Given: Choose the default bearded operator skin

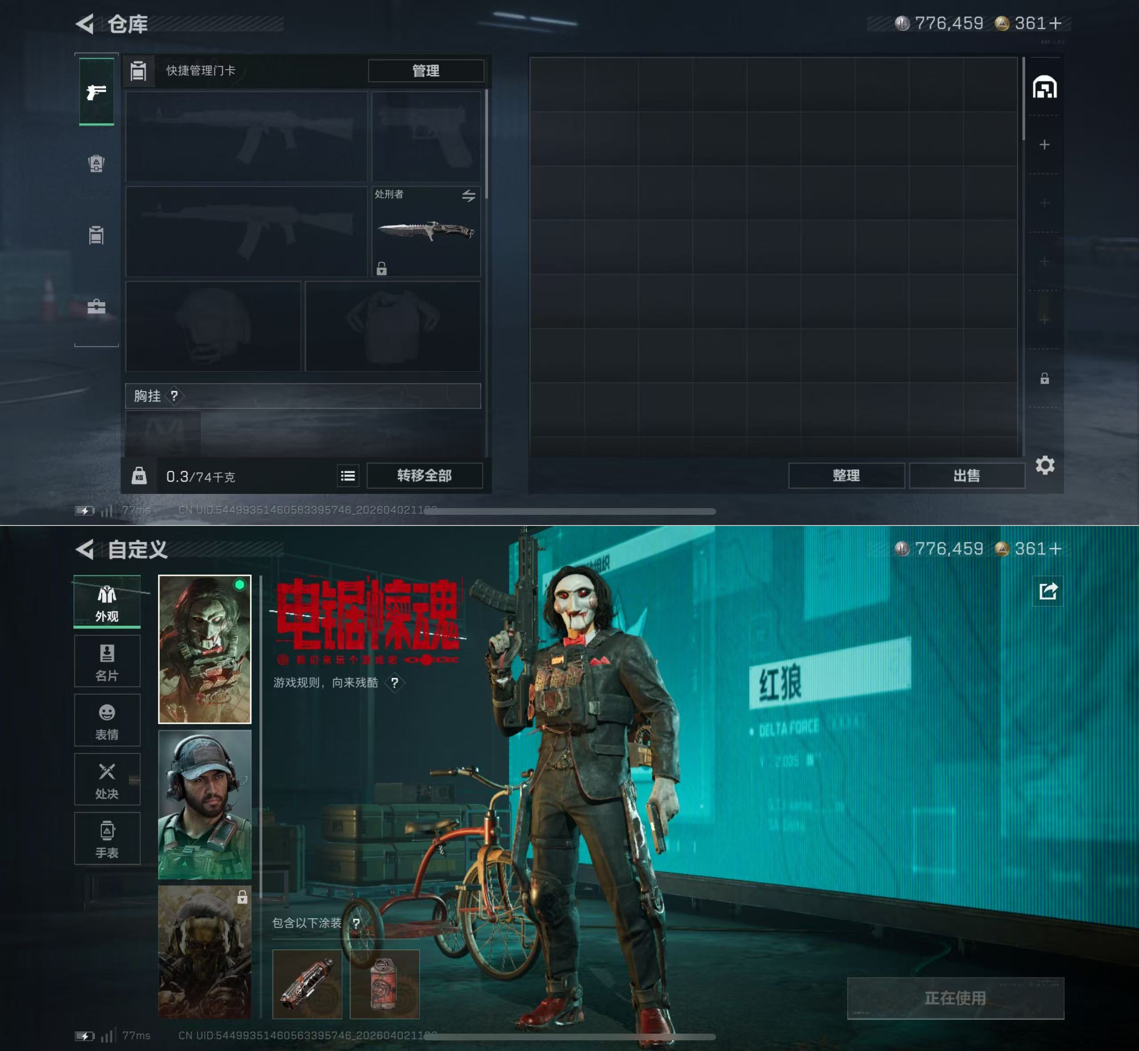Looking at the screenshot, I should (x=205, y=804).
